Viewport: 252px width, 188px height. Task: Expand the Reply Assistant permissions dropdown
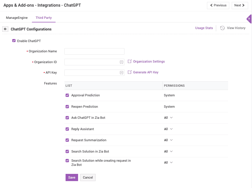[x=168, y=129]
